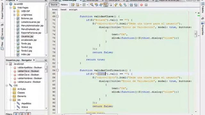
Task: Select Elements under CSS
Action: click(22, 96)
